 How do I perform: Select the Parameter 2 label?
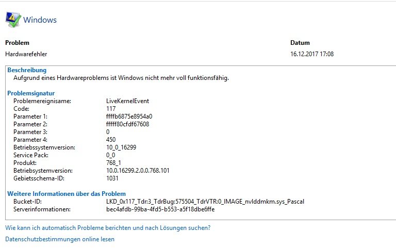coord(30,124)
